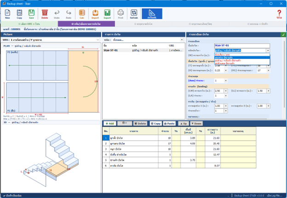Click area cell '3.75' in row 5

tap(188, 160)
